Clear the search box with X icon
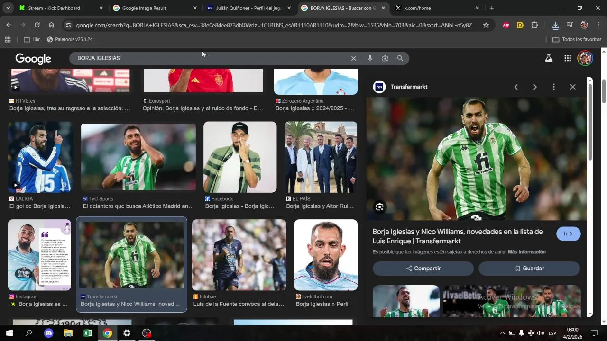Screen dimensions: 607x341 tap(353, 58)
